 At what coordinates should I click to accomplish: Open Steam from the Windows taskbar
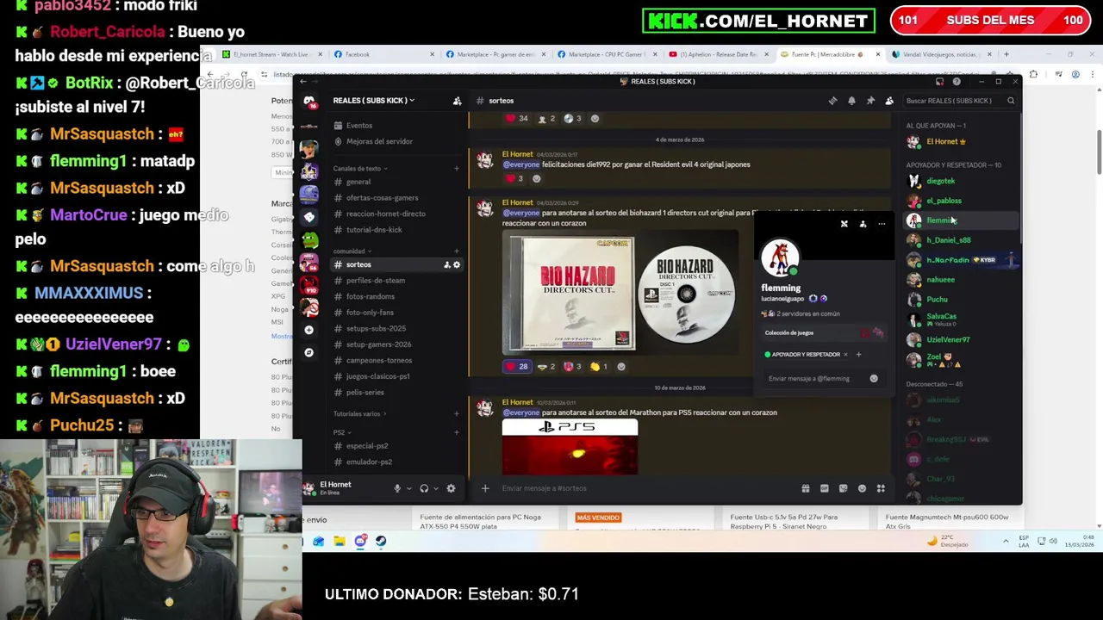pyautogui.click(x=381, y=541)
